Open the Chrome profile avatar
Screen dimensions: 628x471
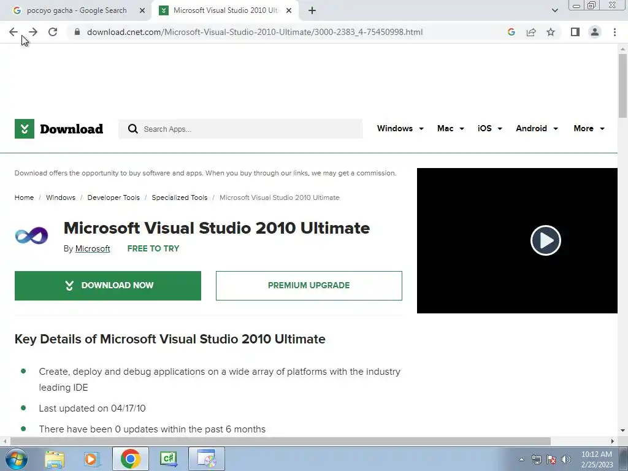[x=595, y=32]
